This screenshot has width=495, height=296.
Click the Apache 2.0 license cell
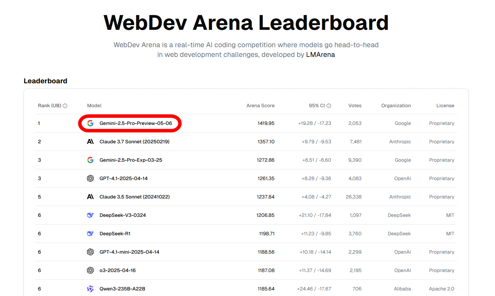pyautogui.click(x=441, y=289)
